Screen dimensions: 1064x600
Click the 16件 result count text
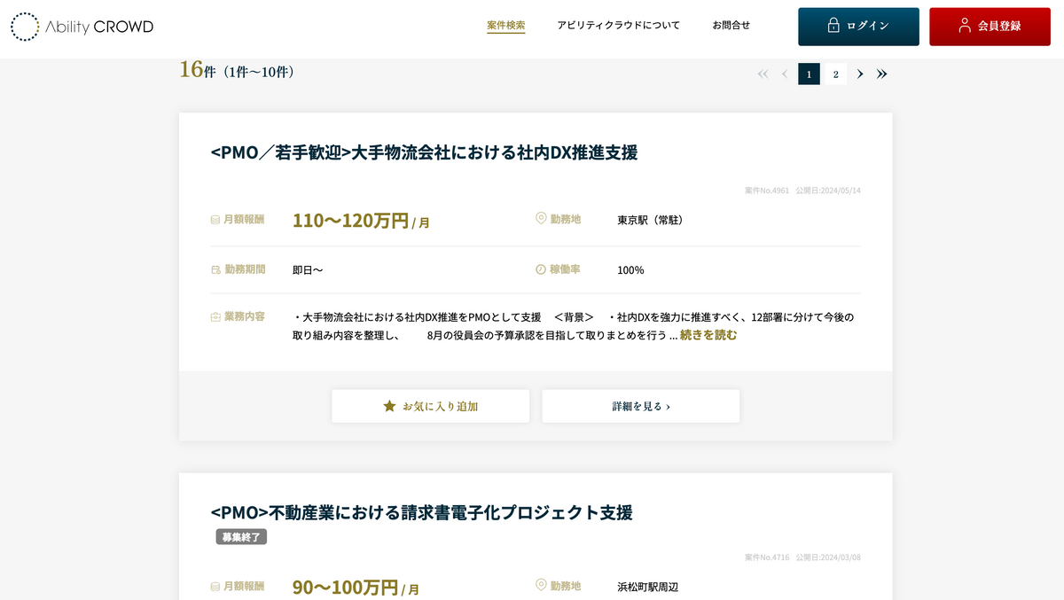197,70
